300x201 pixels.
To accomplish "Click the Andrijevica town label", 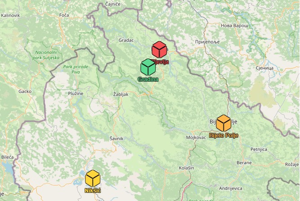I will (231, 188).
